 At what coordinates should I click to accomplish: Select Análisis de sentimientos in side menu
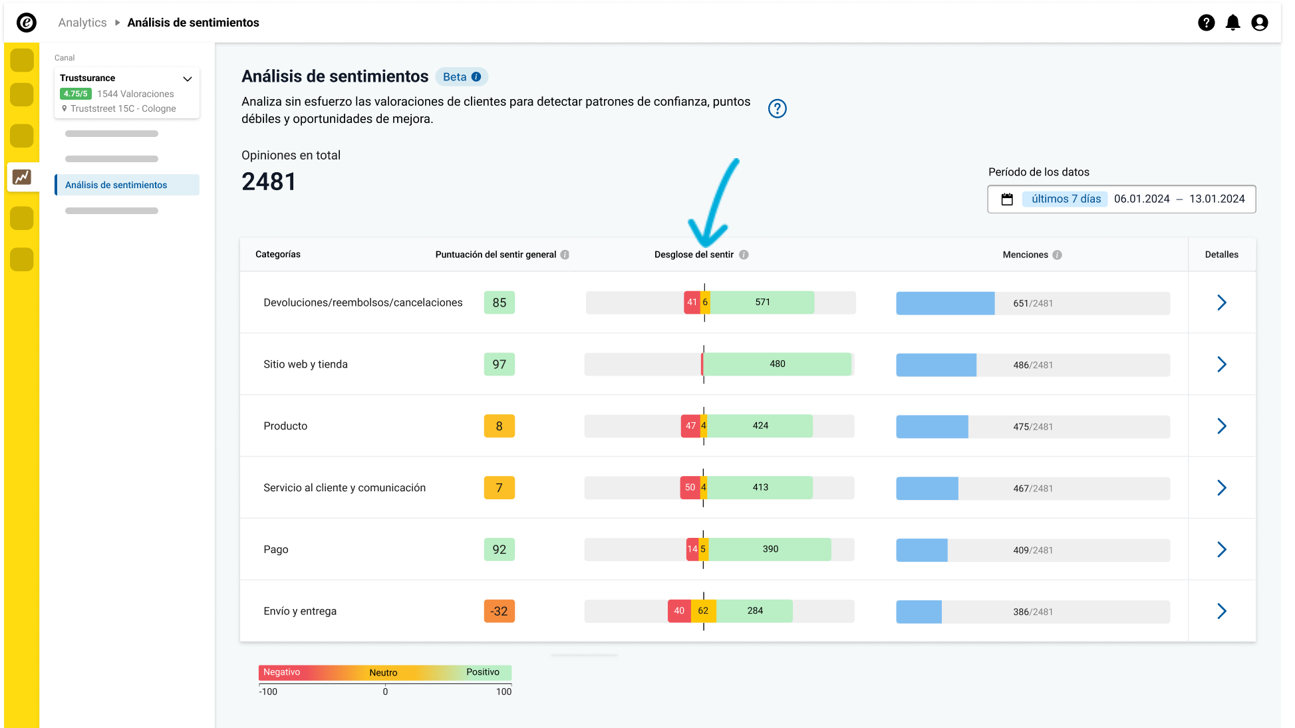[127, 185]
